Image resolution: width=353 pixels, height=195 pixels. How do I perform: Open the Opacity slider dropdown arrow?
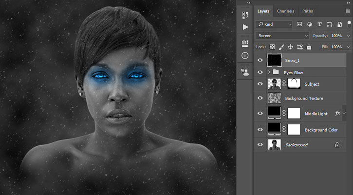click(x=349, y=36)
